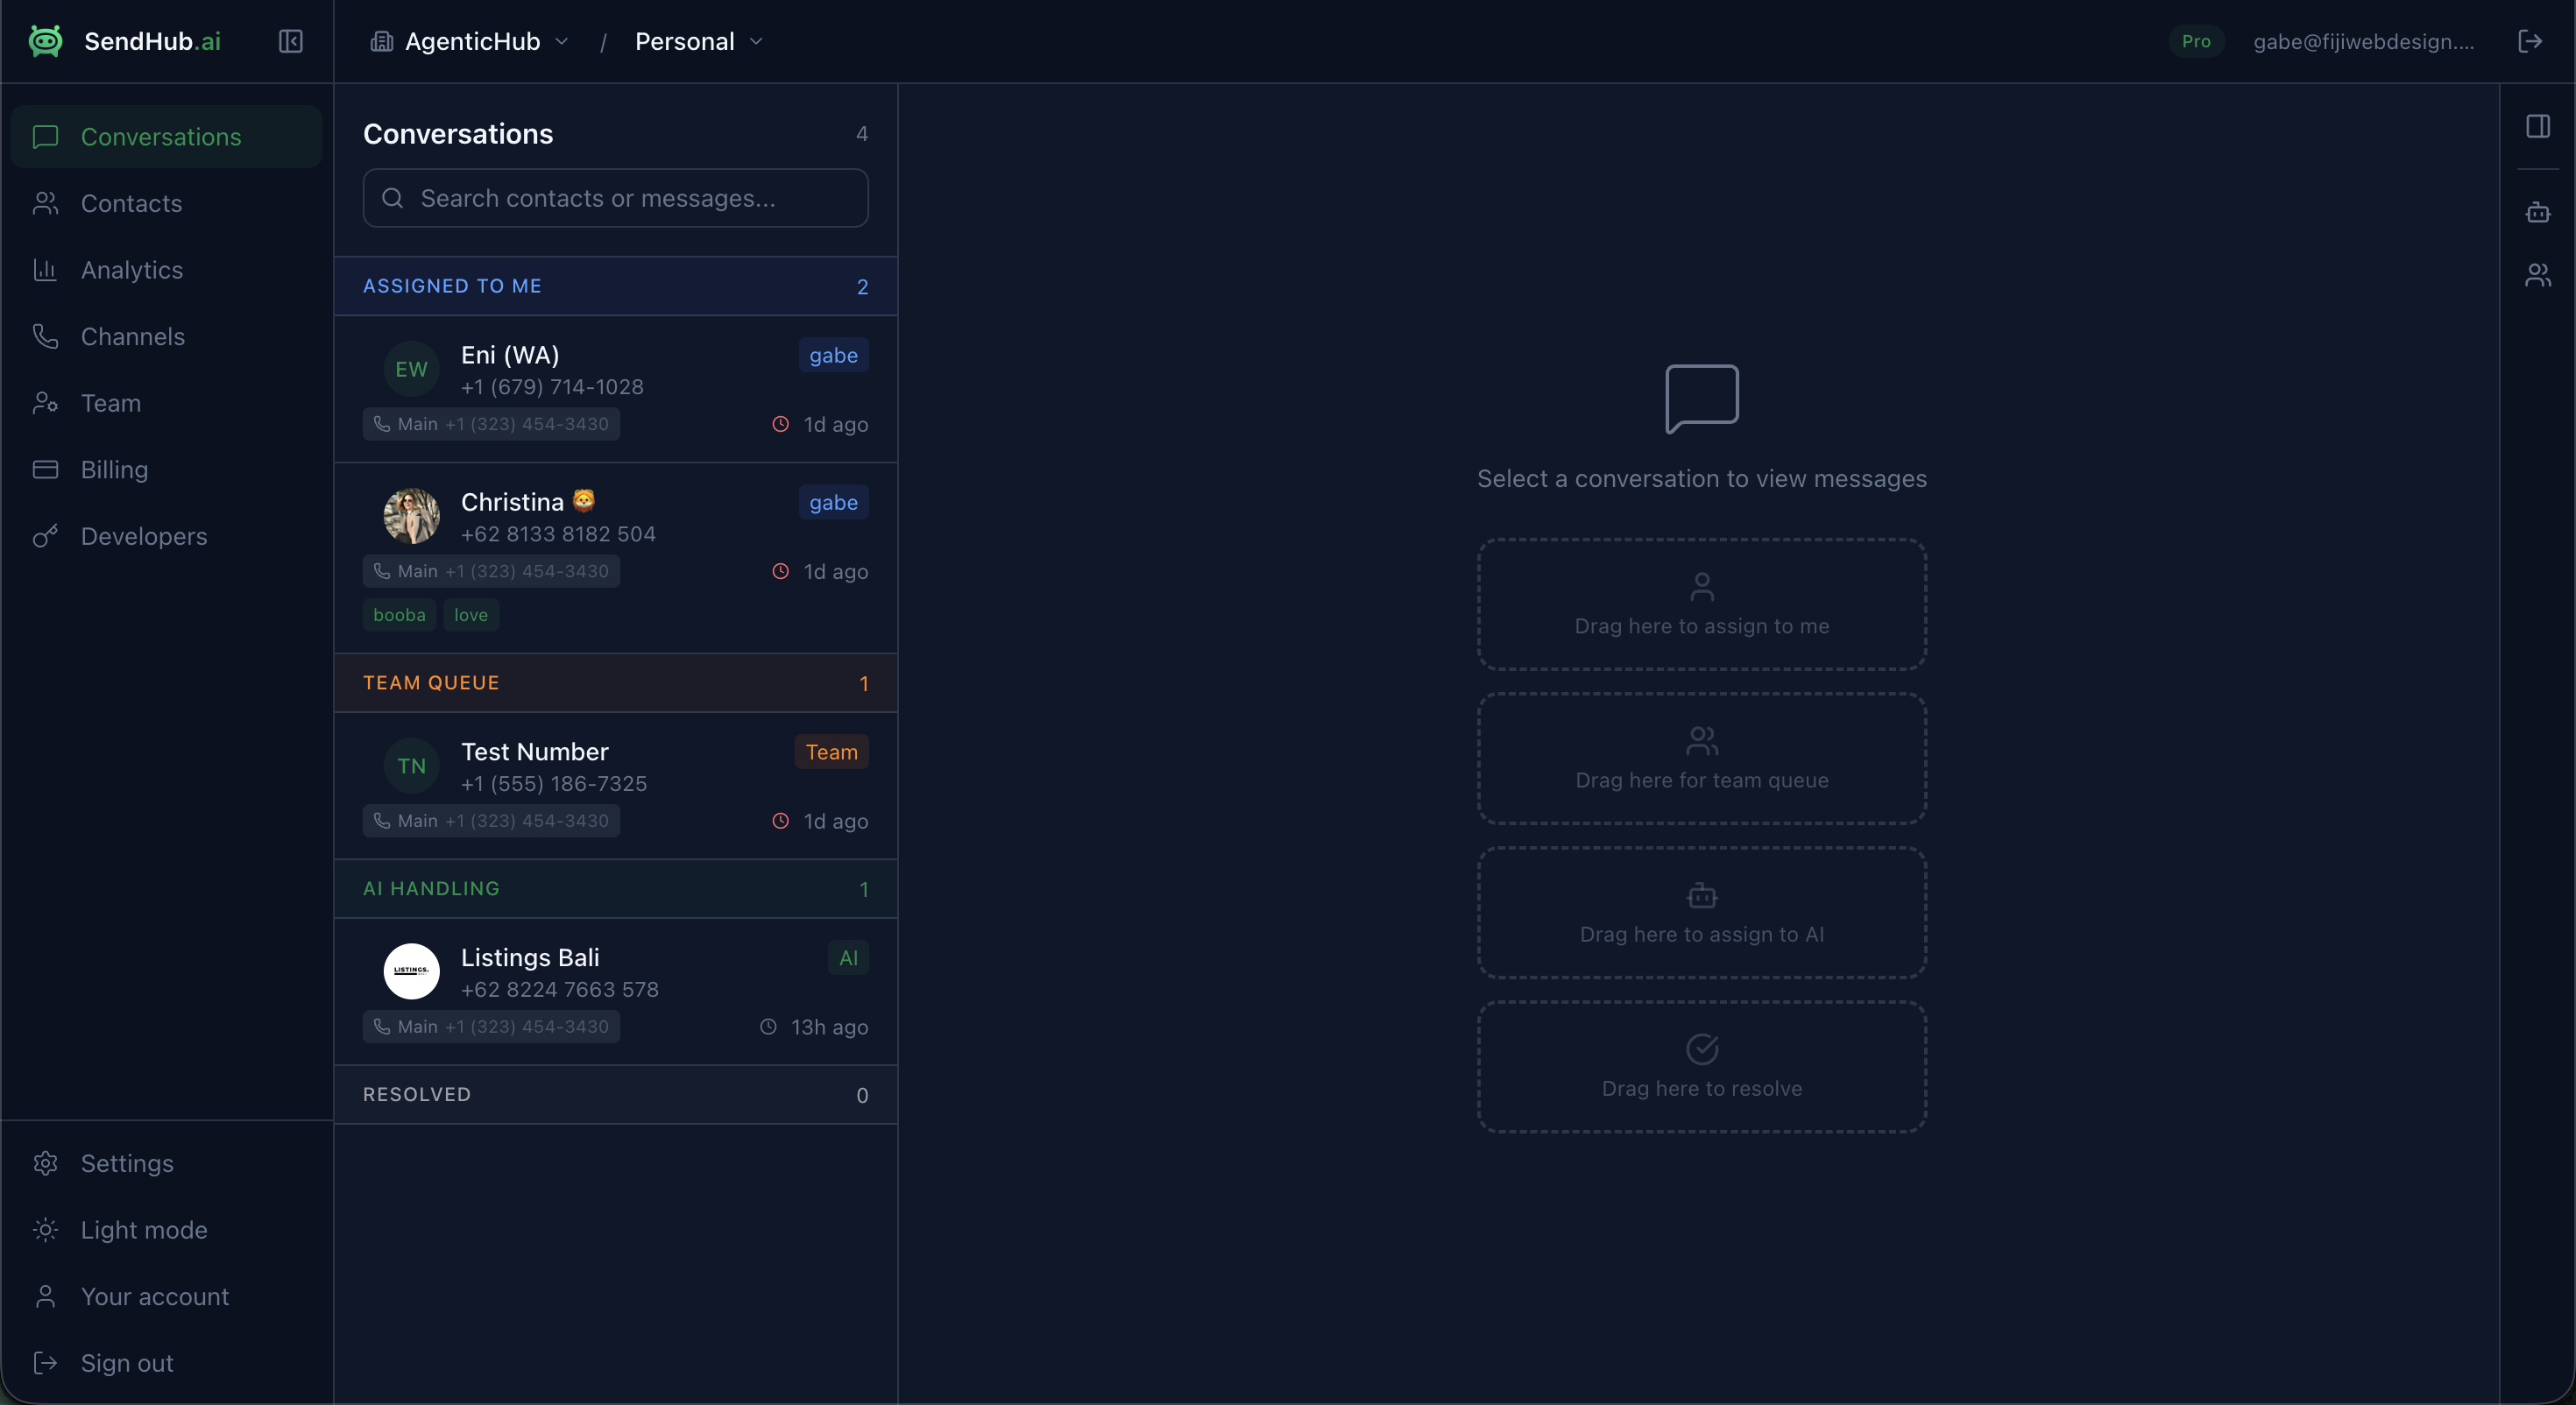Image resolution: width=2576 pixels, height=1405 pixels.
Task: Click the Drag here to assign to AI zone
Action: (1701, 912)
